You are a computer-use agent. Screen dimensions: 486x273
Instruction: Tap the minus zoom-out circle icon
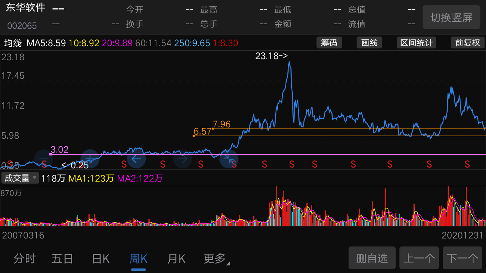click(x=44, y=159)
